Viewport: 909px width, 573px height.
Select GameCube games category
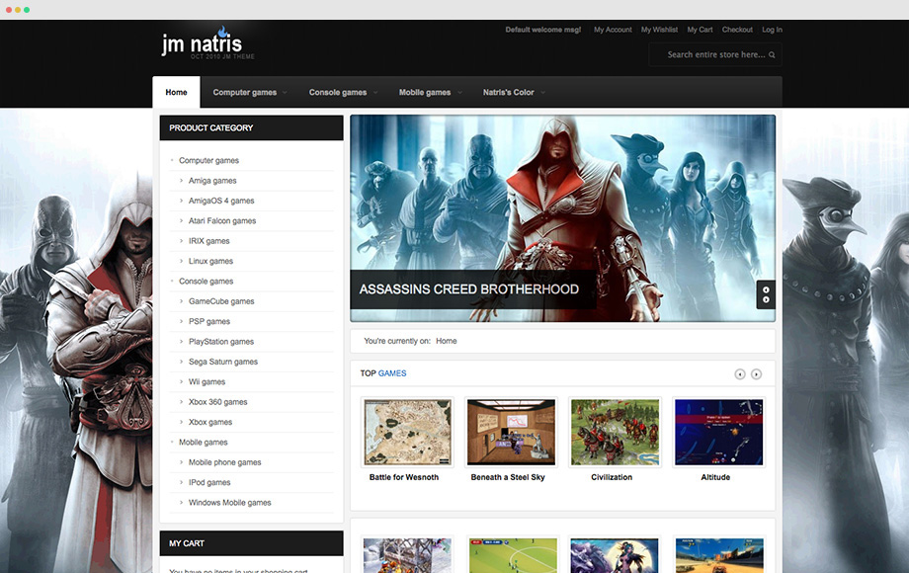tap(221, 301)
